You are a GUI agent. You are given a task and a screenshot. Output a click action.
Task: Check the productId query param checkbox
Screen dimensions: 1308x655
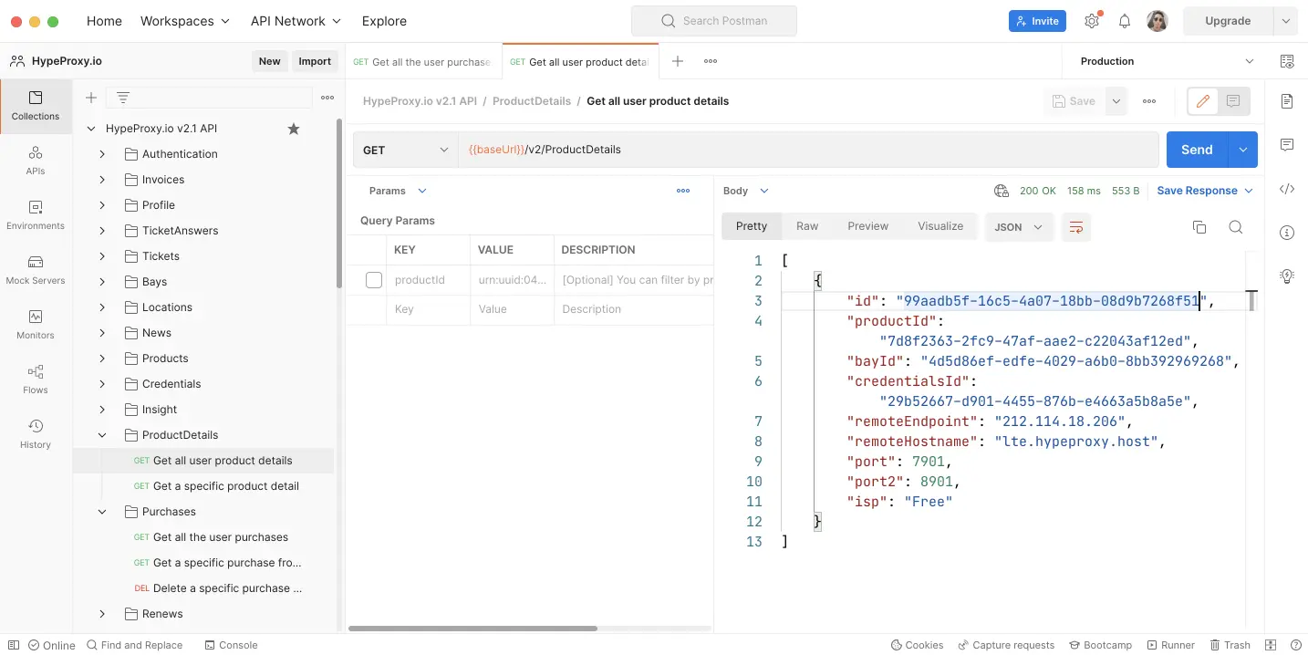click(x=373, y=280)
